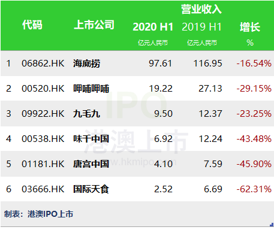
Task: Select stock code 09922.HK
Action: pyautogui.click(x=43, y=114)
